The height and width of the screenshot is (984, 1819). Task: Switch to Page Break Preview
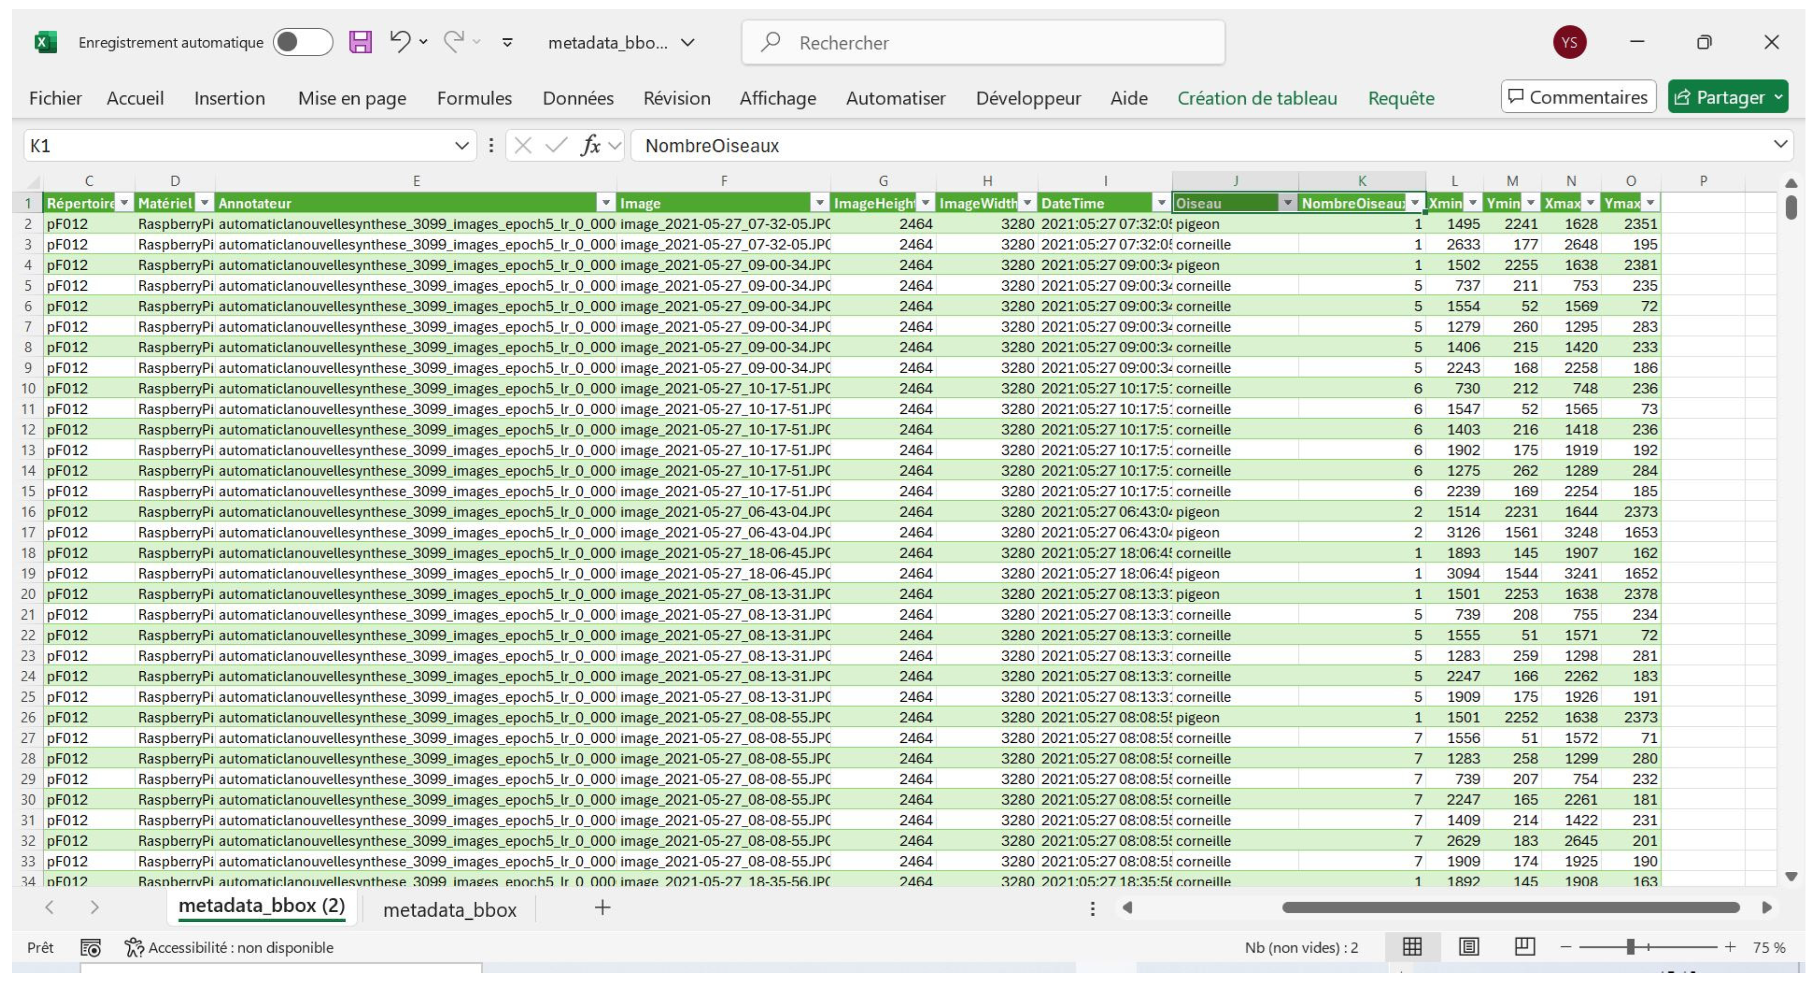[1525, 947]
